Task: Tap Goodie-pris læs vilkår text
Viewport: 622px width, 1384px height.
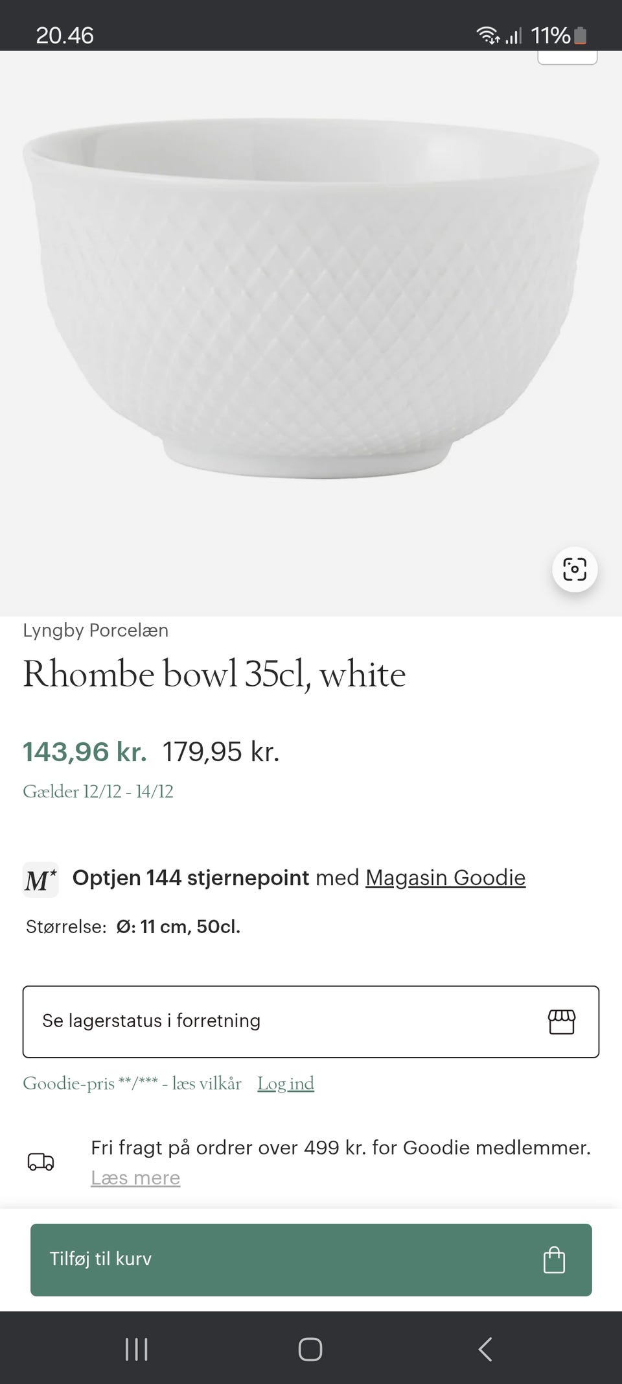Action: [x=132, y=1083]
